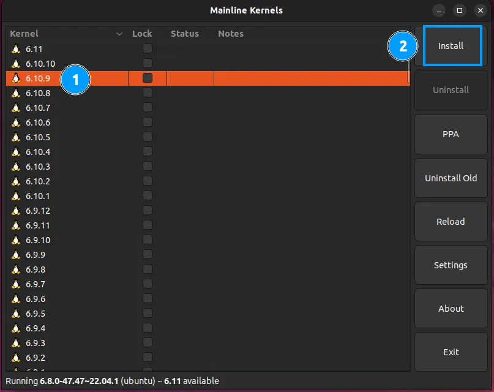
Task: Click the penguin icon beside kernel 6.9.12
Action: click(16, 211)
